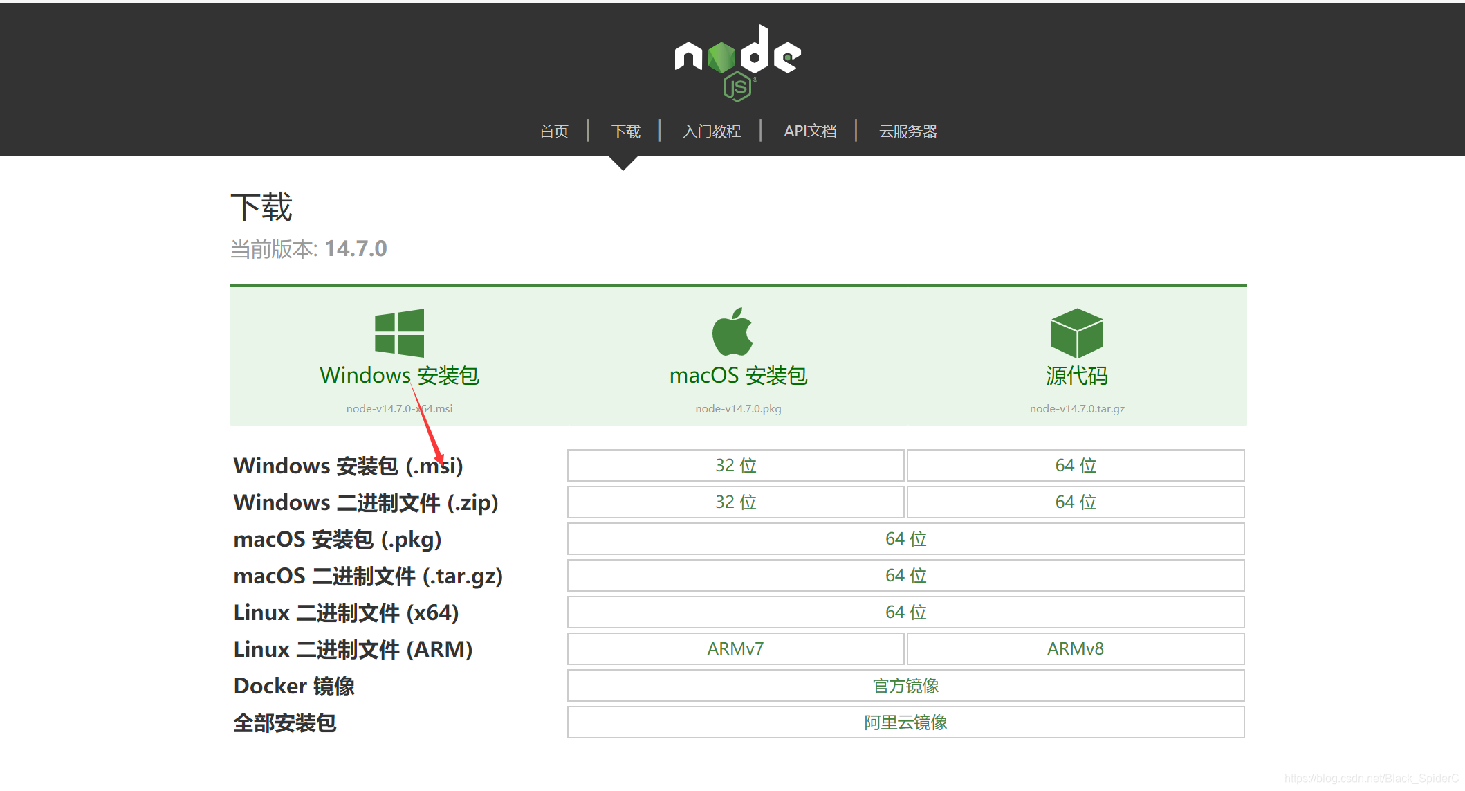The image size is (1465, 791).
Task: Open the 官方镜像 Docker link
Action: (x=905, y=685)
